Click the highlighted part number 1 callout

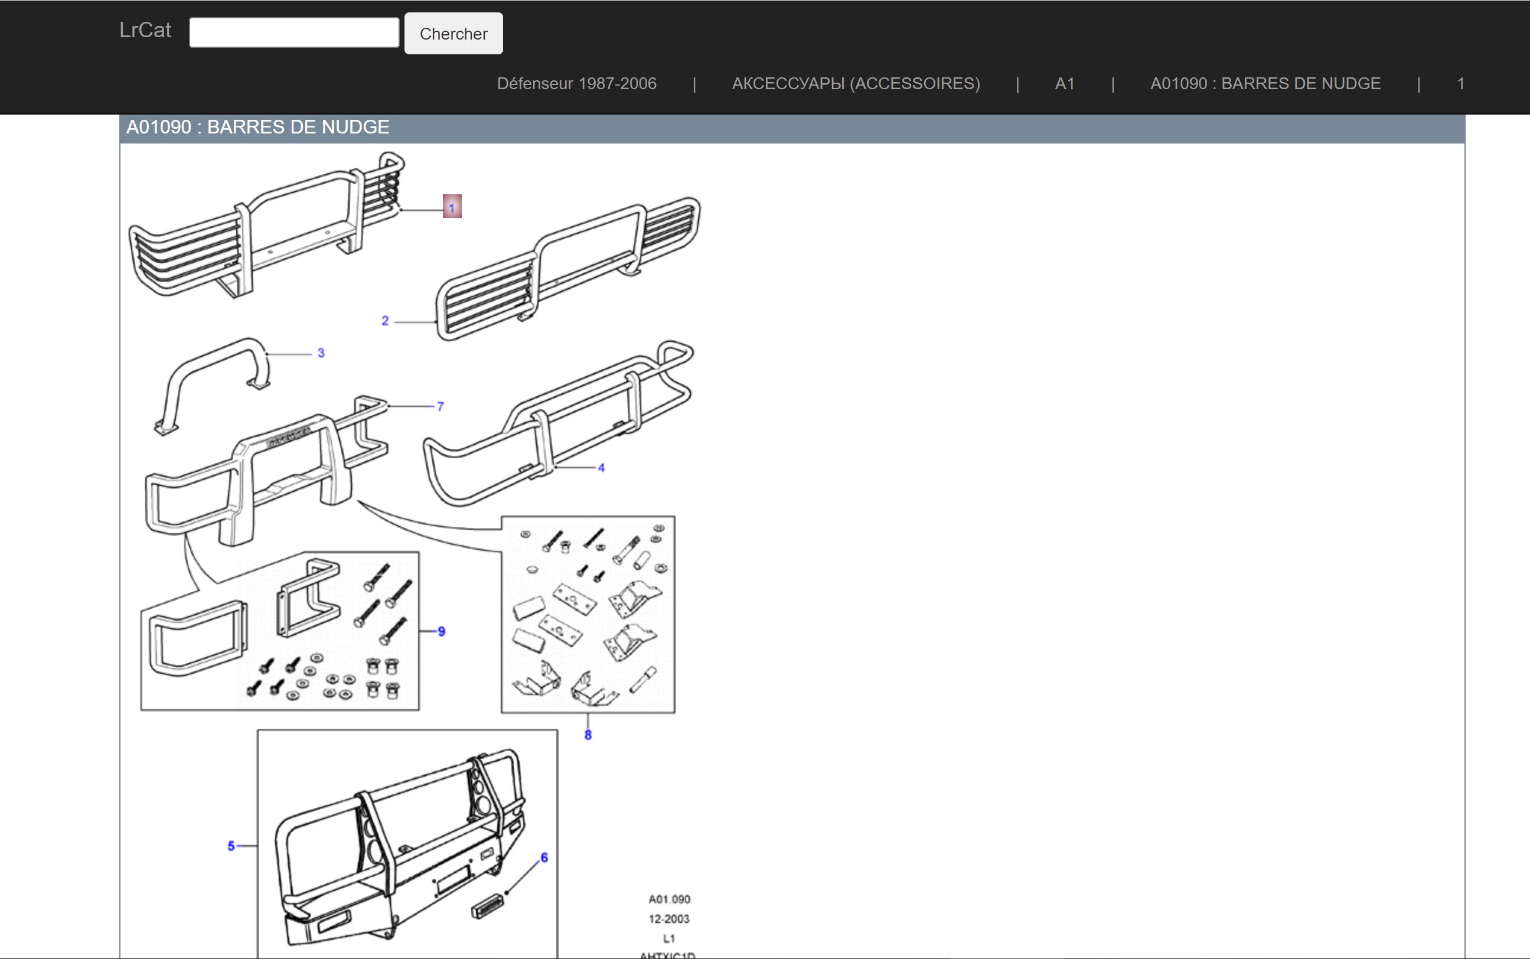pos(452,207)
